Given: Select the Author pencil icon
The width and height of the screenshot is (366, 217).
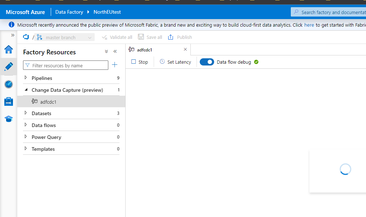Looking at the screenshot, I should [x=8, y=67].
